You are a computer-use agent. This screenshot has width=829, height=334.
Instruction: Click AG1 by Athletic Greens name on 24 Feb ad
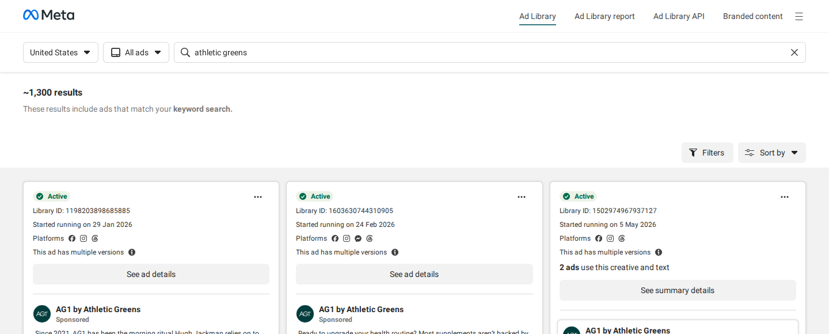(361, 309)
